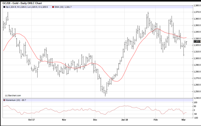Image resolution: width=201 pixels, height=126 pixels.
Task: Click the black OHLC legend square
Action: pyautogui.click(x=4, y=7)
